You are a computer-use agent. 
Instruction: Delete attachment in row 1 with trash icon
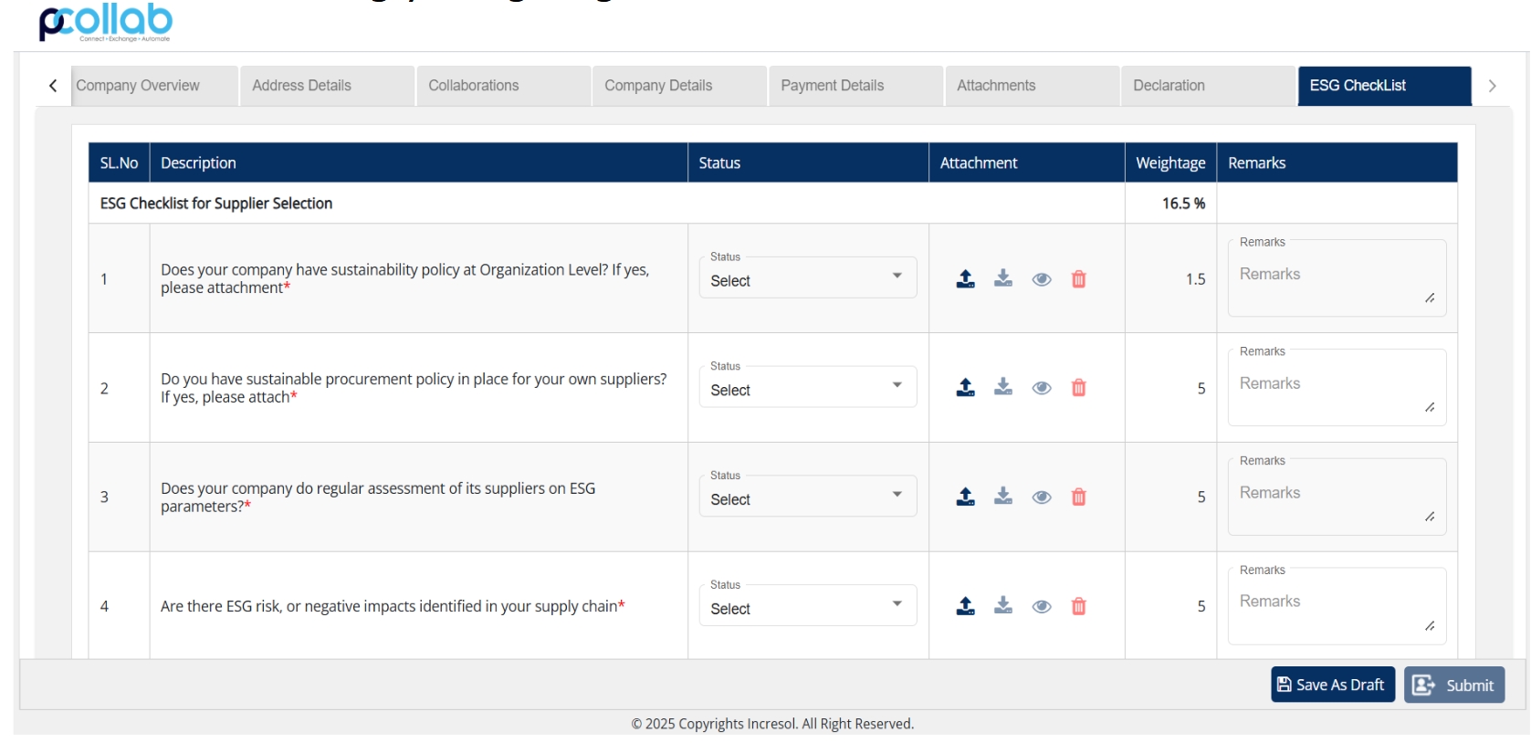(1078, 278)
